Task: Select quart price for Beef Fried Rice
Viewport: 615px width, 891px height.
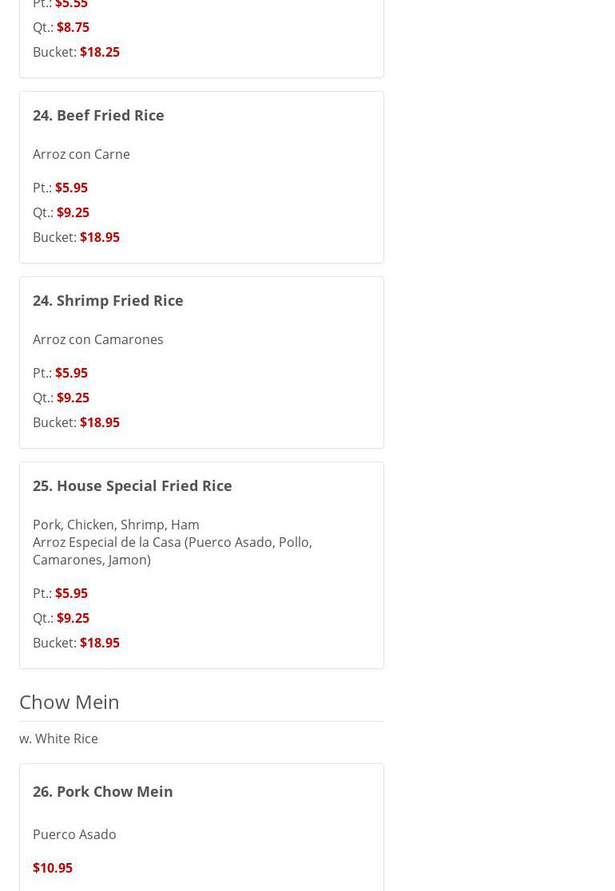Action: (x=73, y=212)
